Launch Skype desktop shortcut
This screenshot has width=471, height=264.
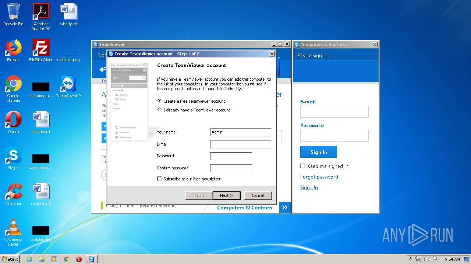(13, 158)
